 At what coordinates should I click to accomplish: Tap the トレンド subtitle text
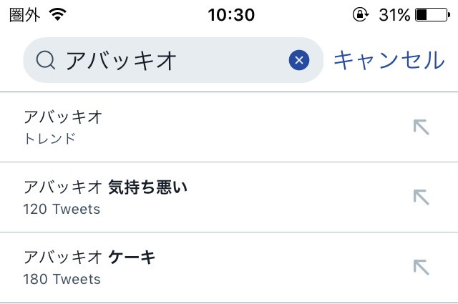49,139
